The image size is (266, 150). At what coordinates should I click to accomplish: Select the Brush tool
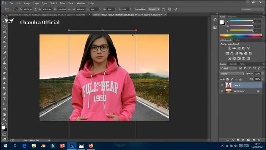[x=5, y=58]
